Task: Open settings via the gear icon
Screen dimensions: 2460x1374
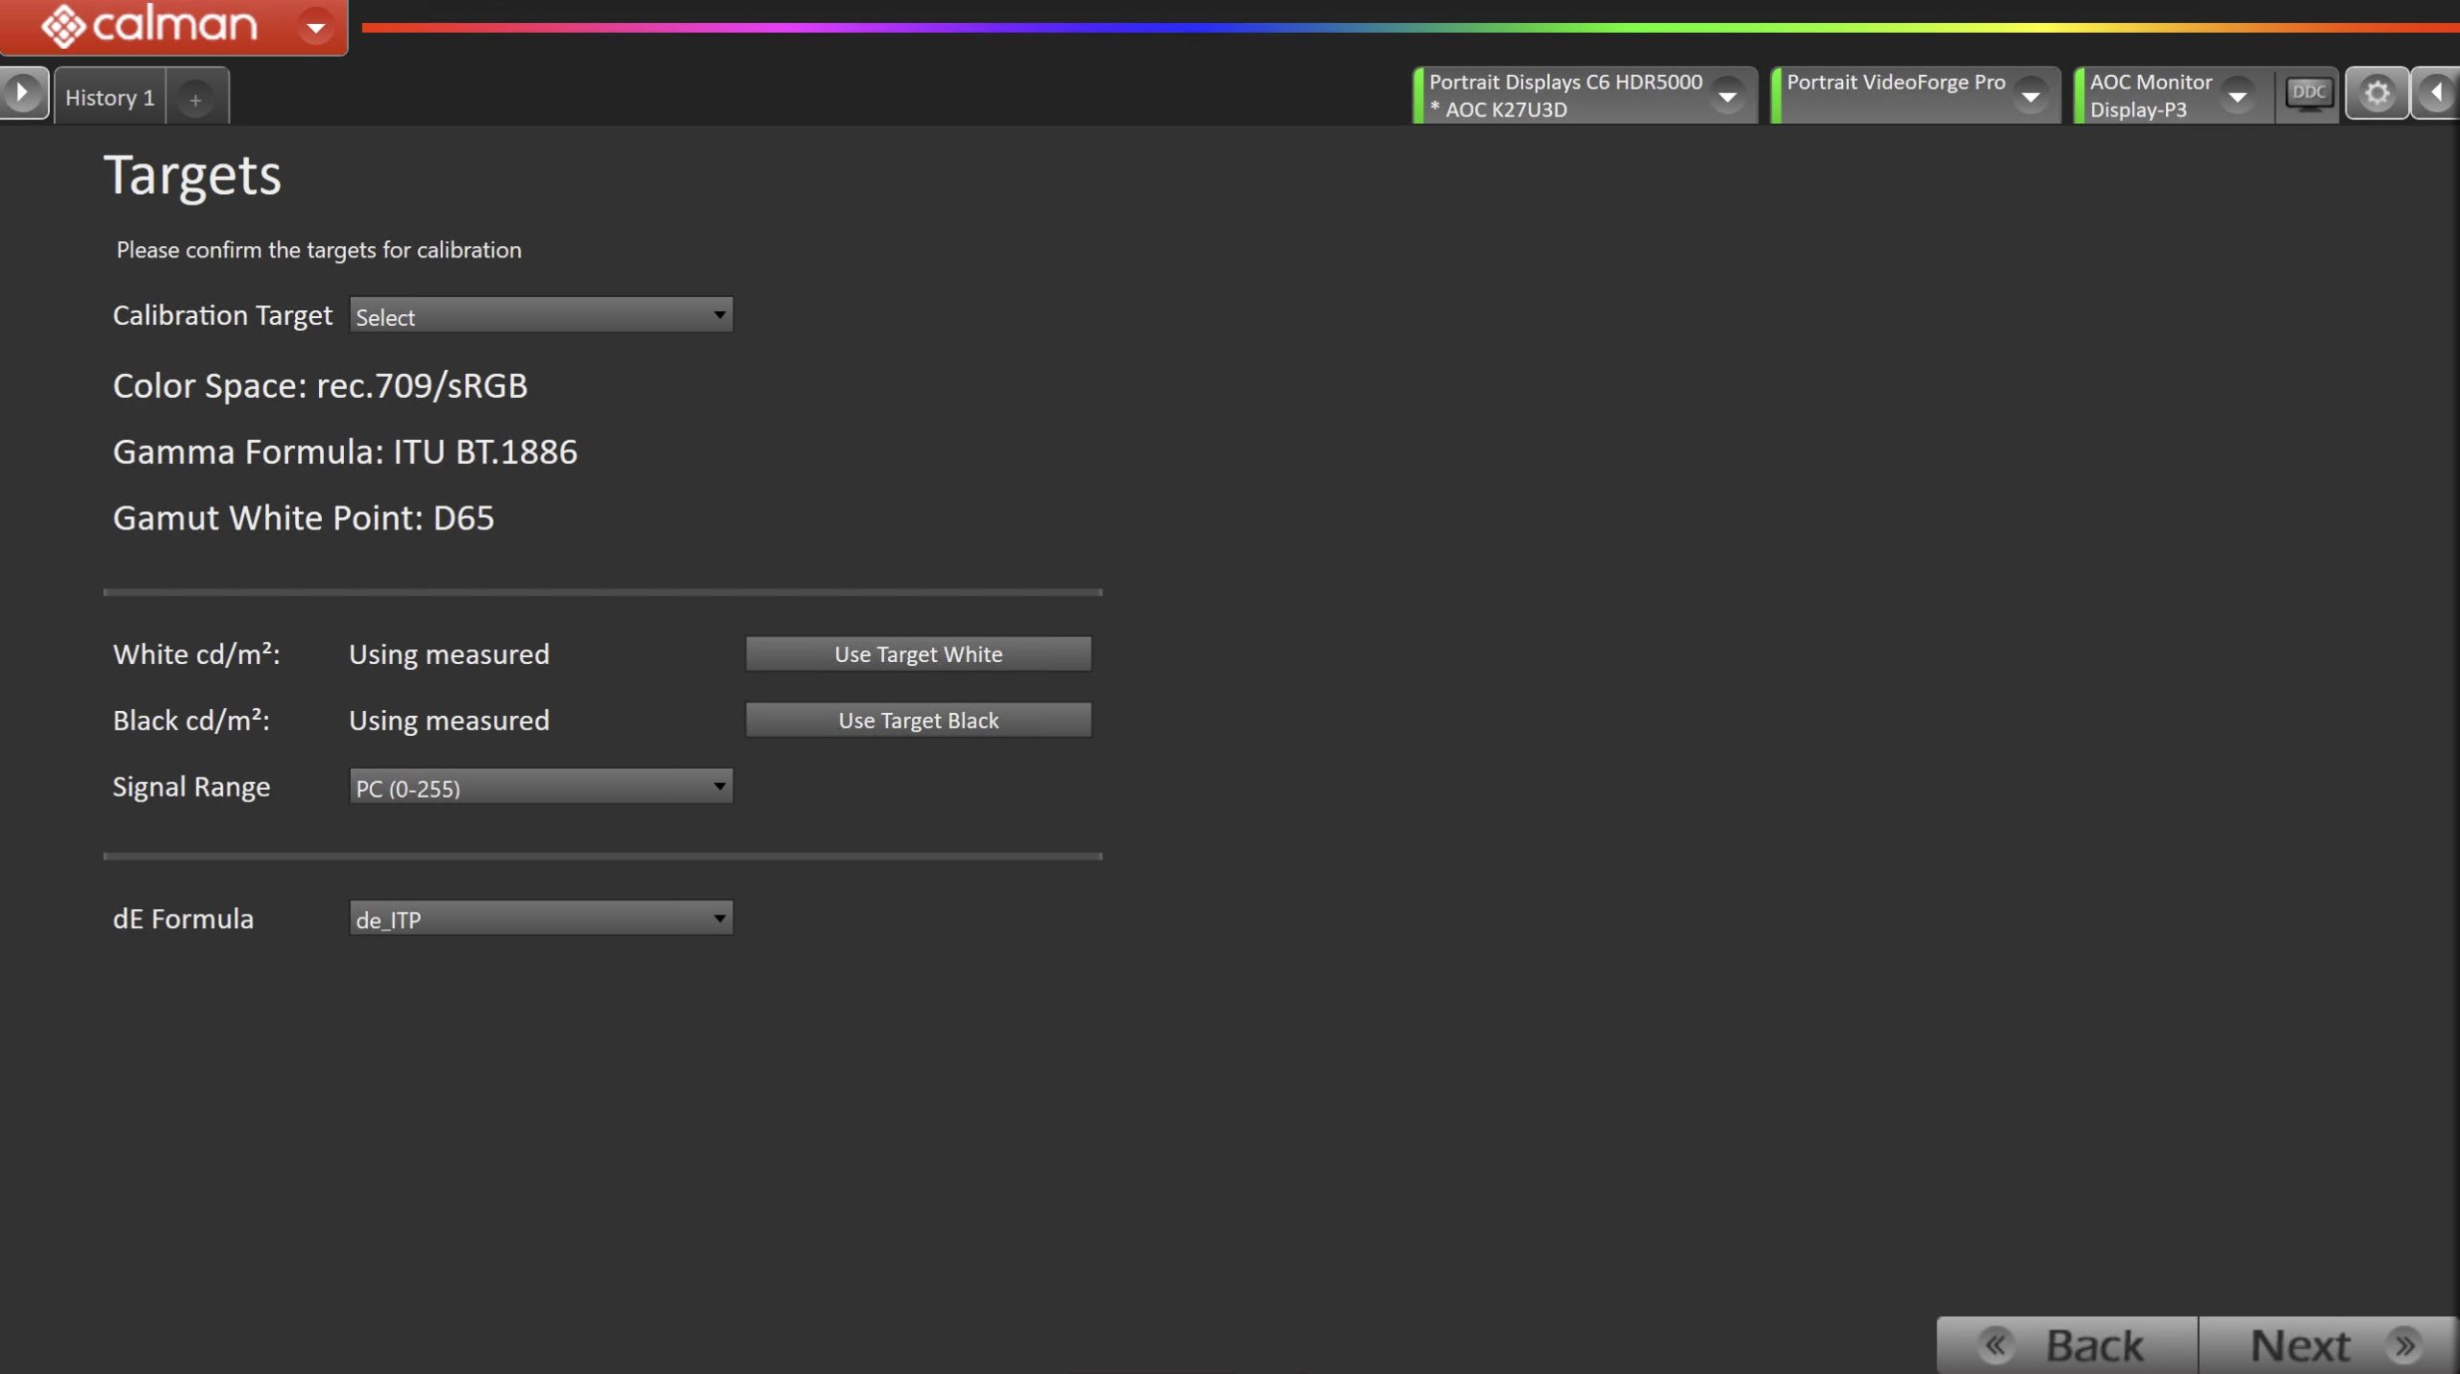Action: tap(2376, 94)
